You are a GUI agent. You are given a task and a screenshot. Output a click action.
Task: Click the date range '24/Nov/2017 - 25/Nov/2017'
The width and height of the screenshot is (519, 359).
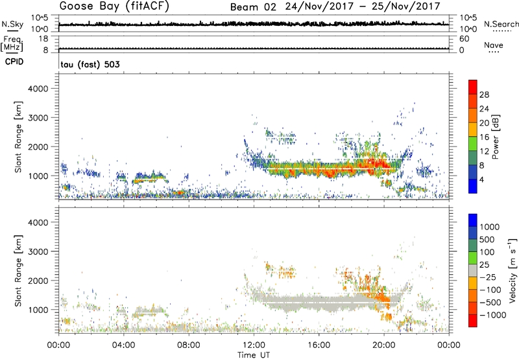point(363,6)
